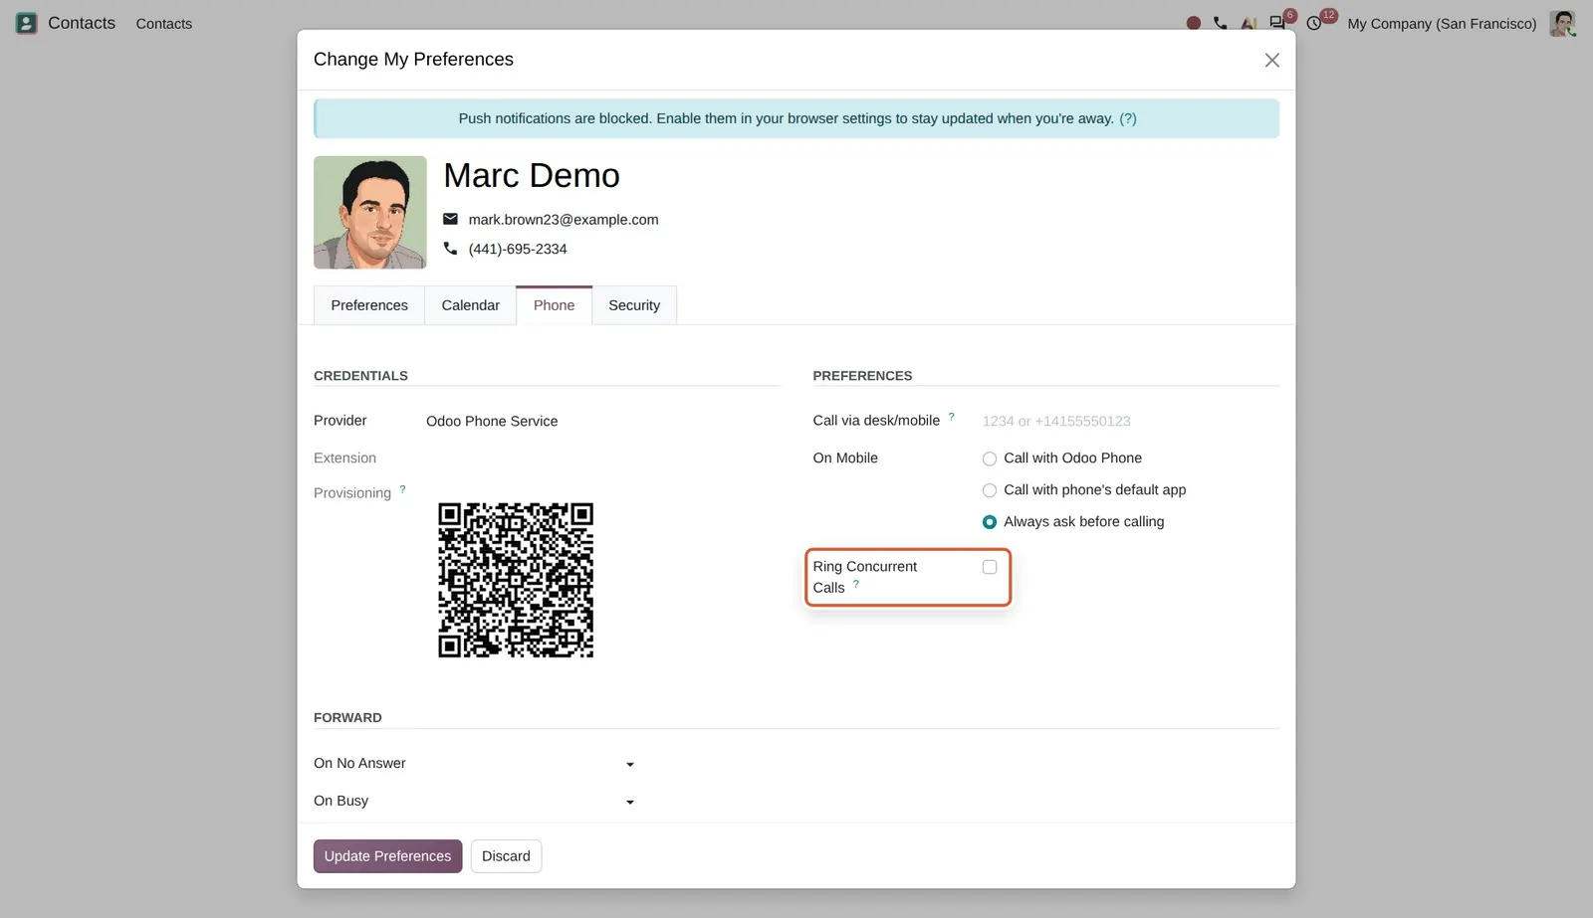The width and height of the screenshot is (1593, 918).
Task: Click the Provisioning help question mark
Action: coord(402,489)
